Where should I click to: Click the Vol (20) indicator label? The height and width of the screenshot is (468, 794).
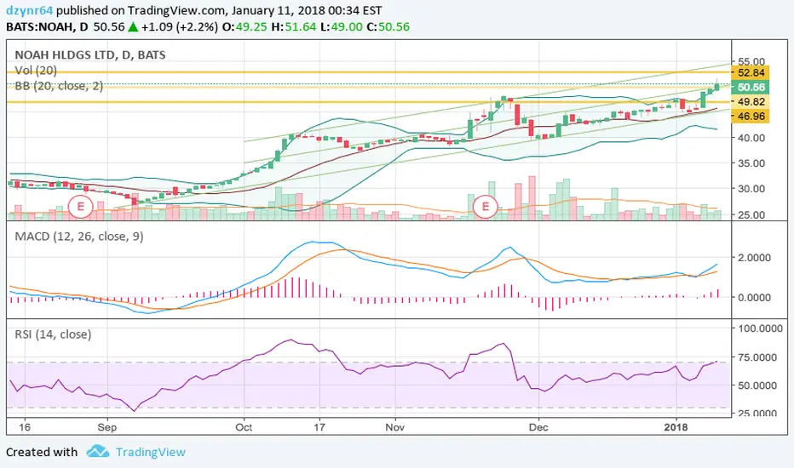36,71
